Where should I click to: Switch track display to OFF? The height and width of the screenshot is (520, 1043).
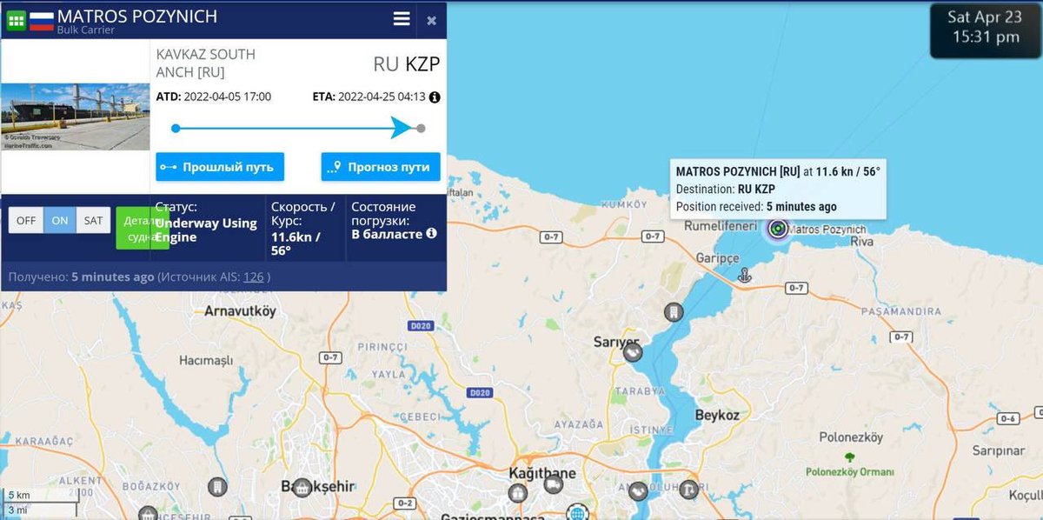(26, 220)
